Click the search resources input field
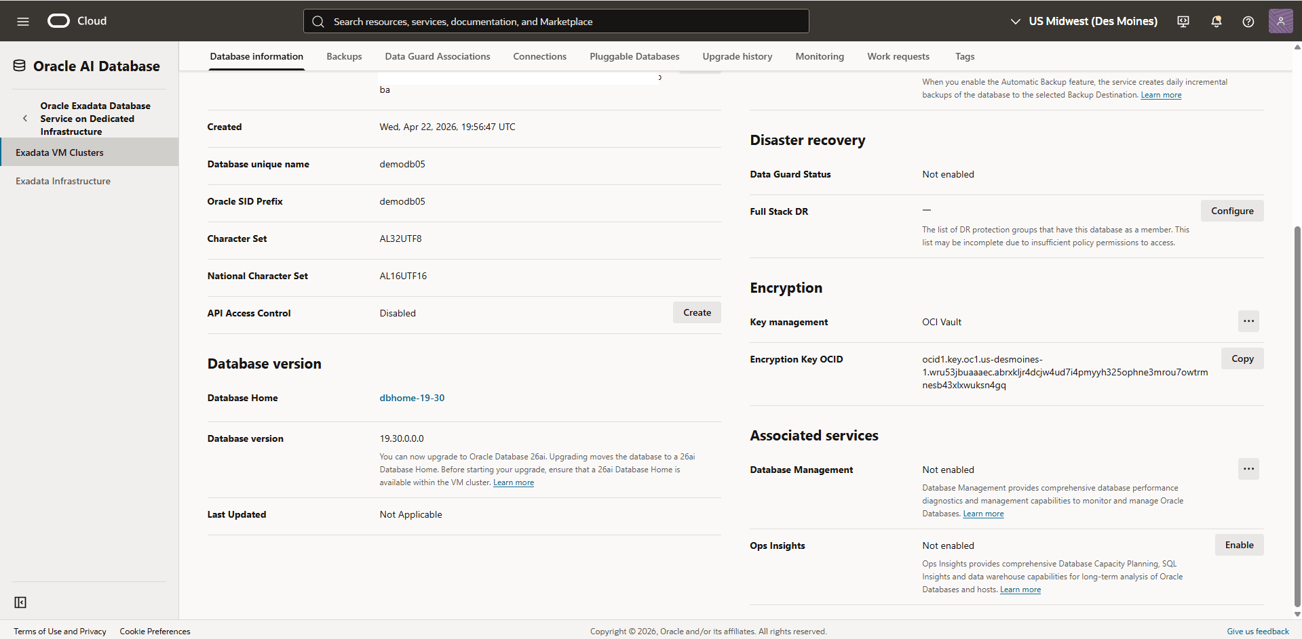 coord(556,22)
